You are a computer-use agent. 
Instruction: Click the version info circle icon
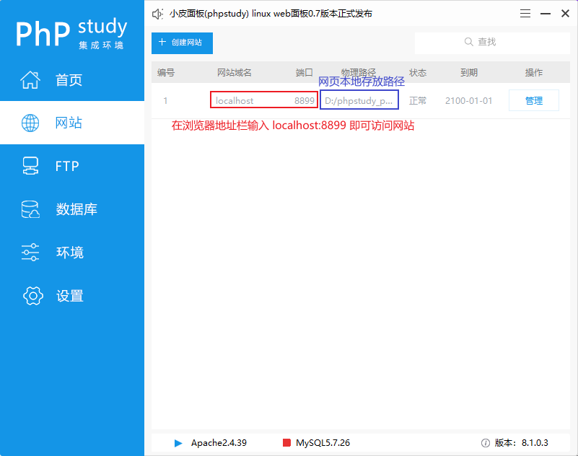point(486,443)
